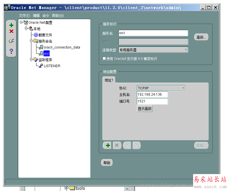Collapse the 服务命名 tree node
The height and width of the screenshot is (191, 227).
31,41
